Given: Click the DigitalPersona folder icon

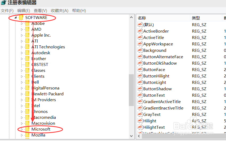Looking at the screenshot, I should click(x=27, y=88).
